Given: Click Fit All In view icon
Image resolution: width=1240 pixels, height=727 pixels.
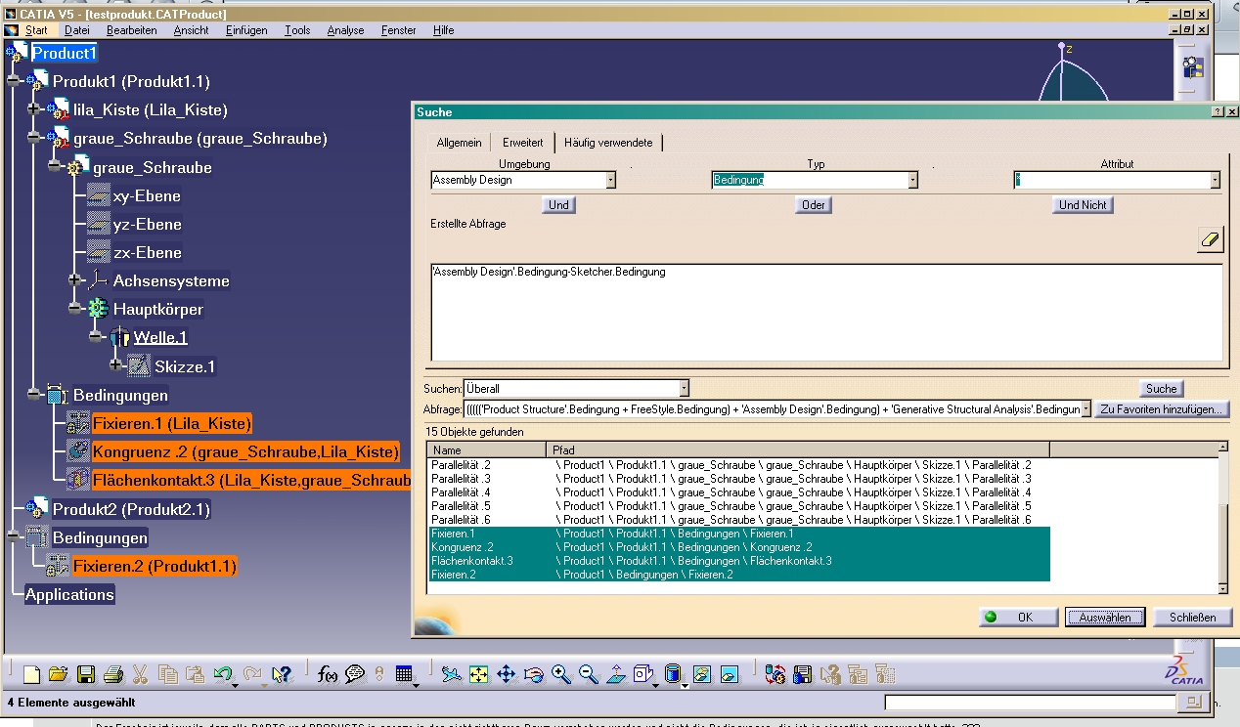Looking at the screenshot, I should pos(478,674).
